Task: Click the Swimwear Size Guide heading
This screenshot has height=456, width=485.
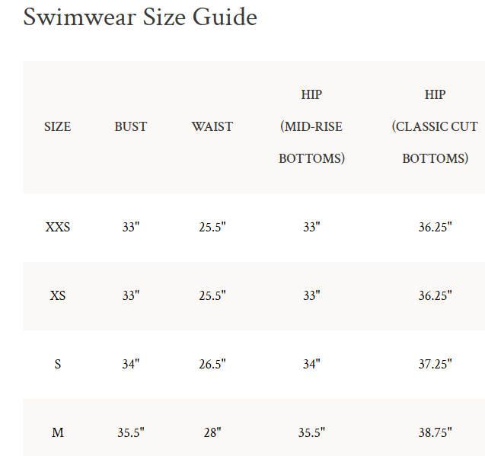Action: [140, 17]
